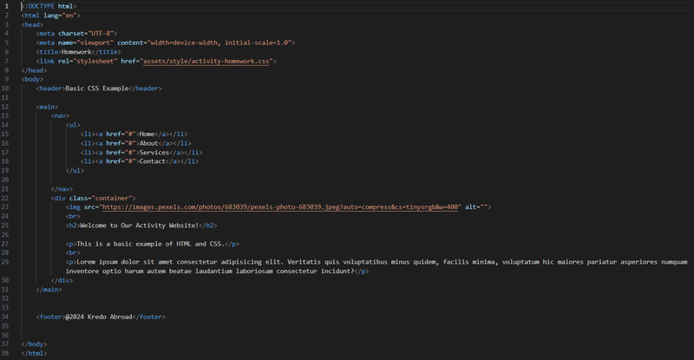This screenshot has width=694, height=360.
Task: Select line number 23 in the gutter
Action: pyautogui.click(x=5, y=206)
